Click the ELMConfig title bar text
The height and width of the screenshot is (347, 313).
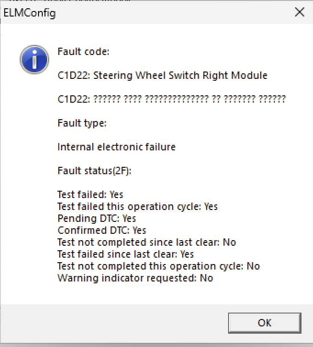click(x=30, y=13)
